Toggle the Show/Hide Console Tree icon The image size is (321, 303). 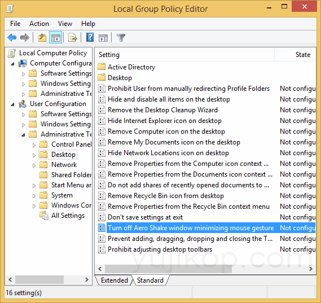point(55,37)
